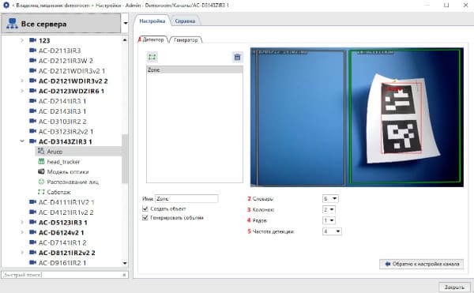474x293 pixels.
Task: Click the tree vertical scrollbar thumb
Action: [125, 159]
